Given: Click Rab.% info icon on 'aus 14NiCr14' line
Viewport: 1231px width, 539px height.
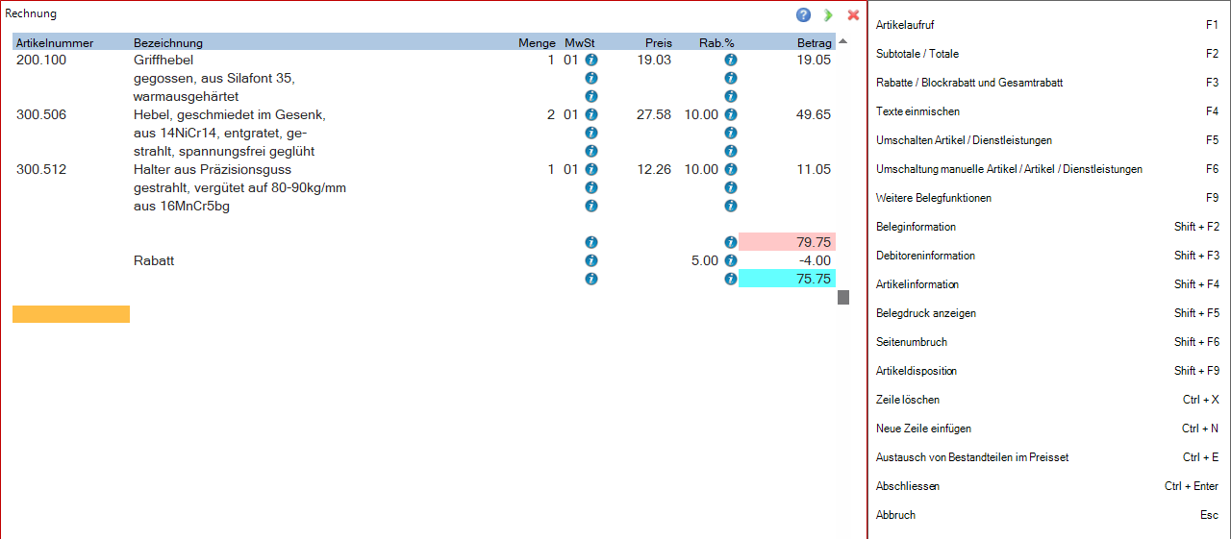Looking at the screenshot, I should pos(731,133).
